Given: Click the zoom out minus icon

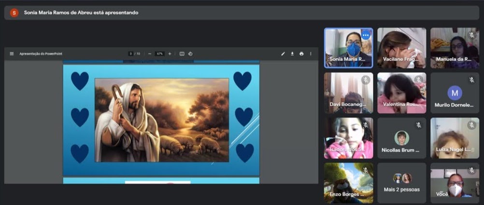Looking at the screenshot, I should (150, 54).
